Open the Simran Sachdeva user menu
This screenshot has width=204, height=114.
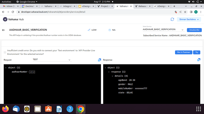click(x=189, y=19)
